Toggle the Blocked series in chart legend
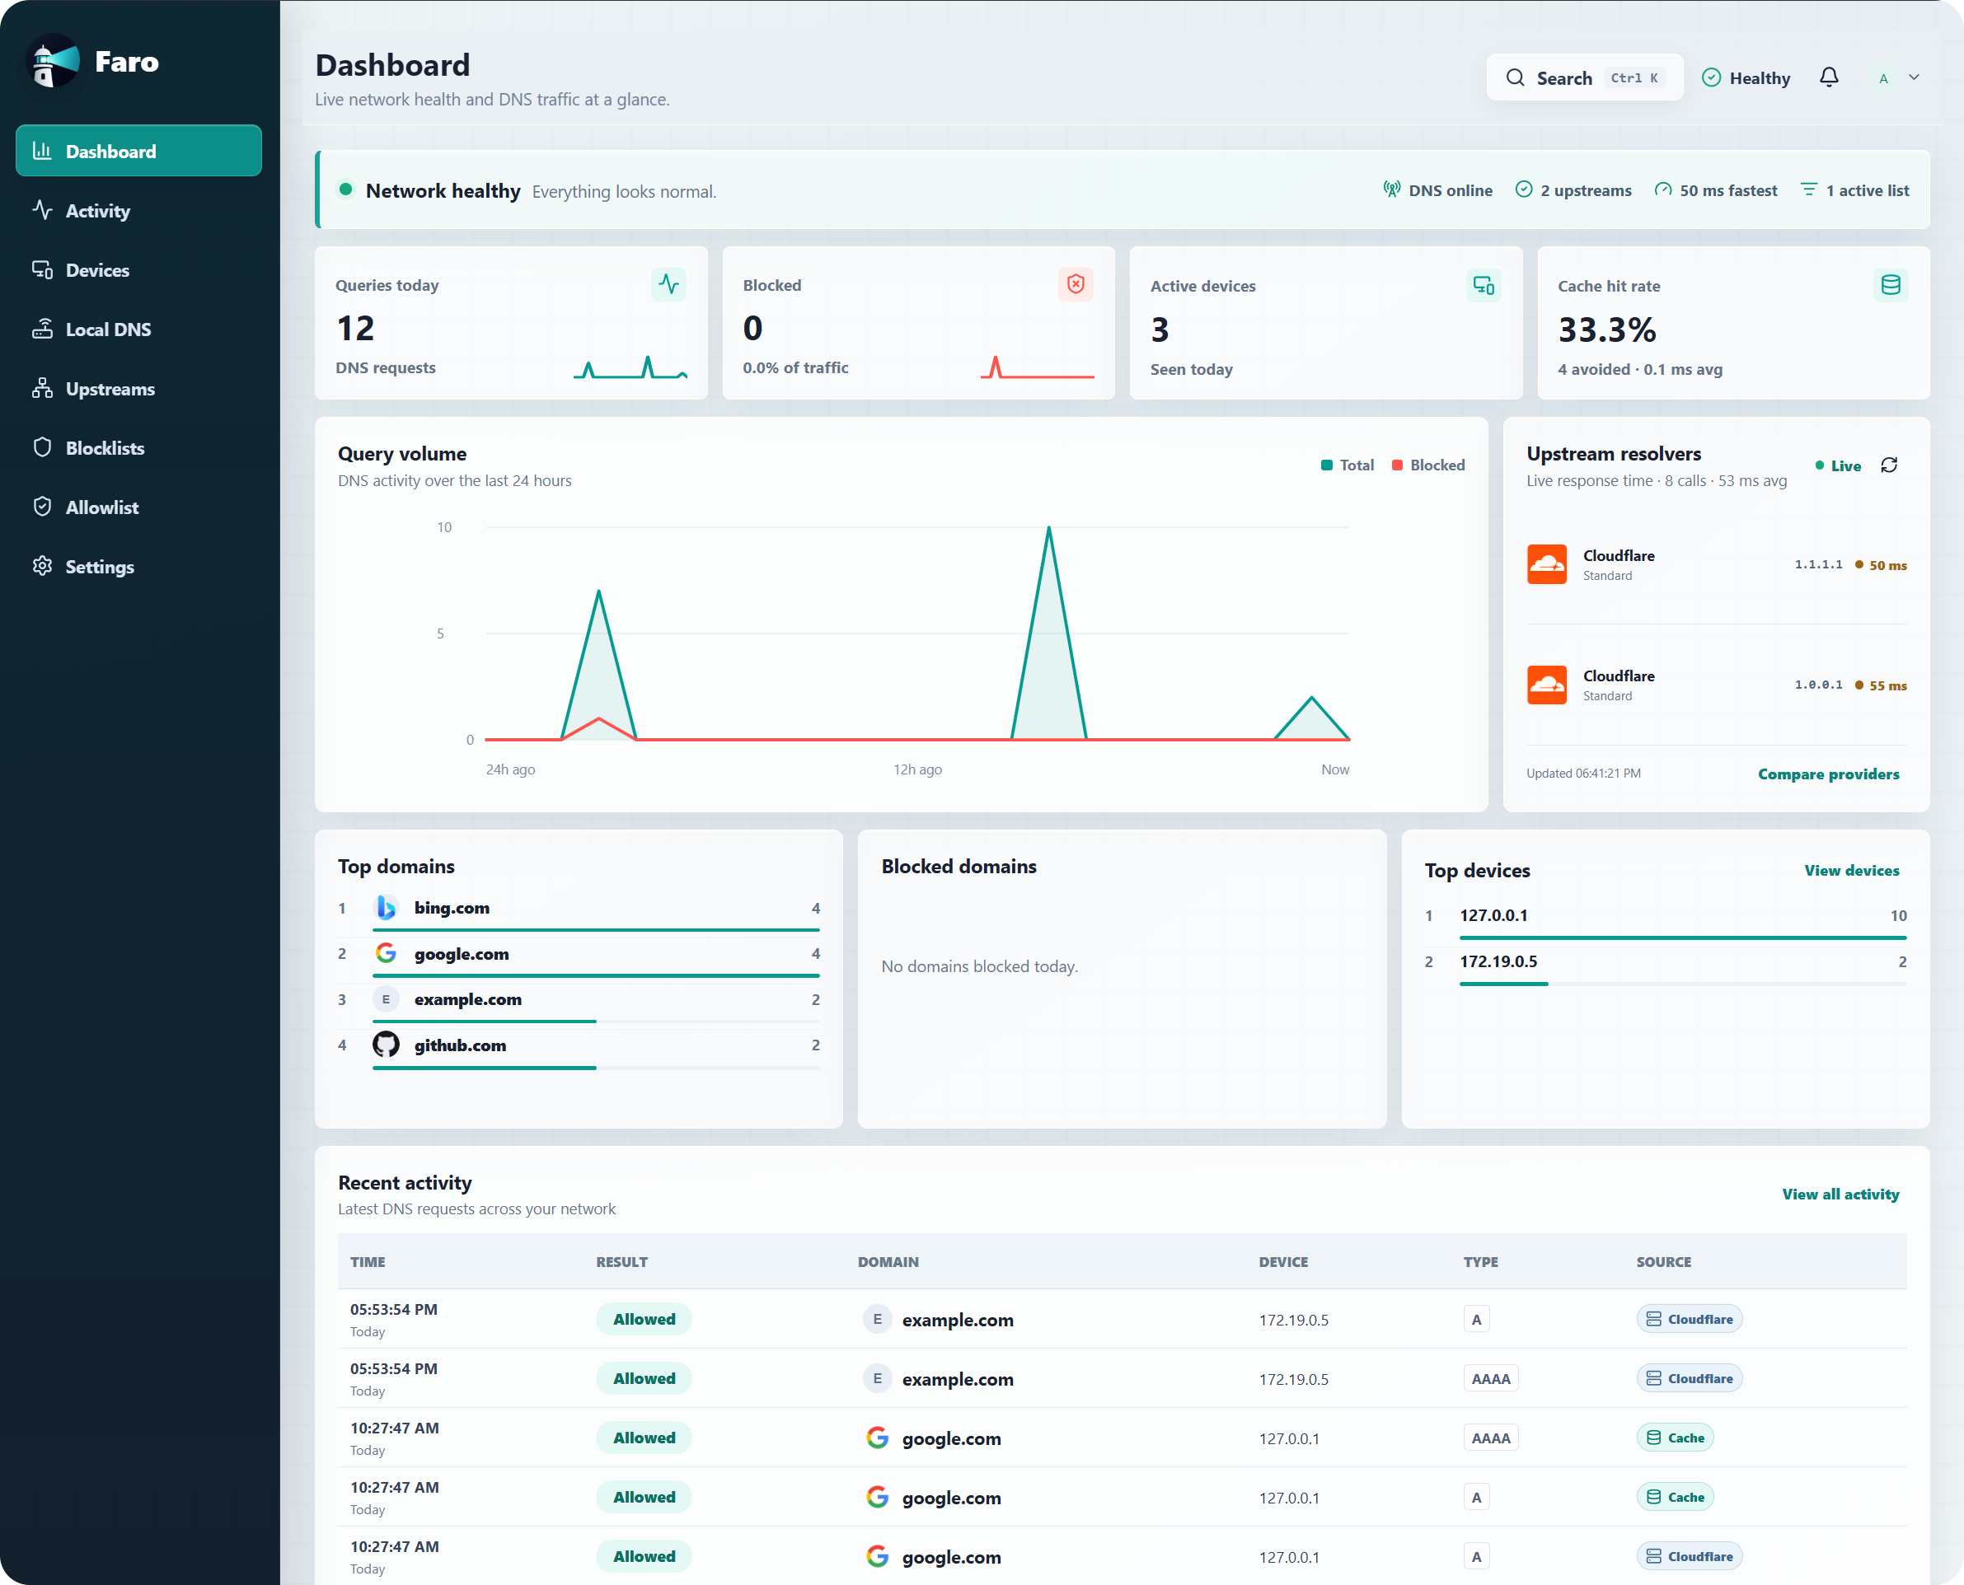 coord(1427,465)
